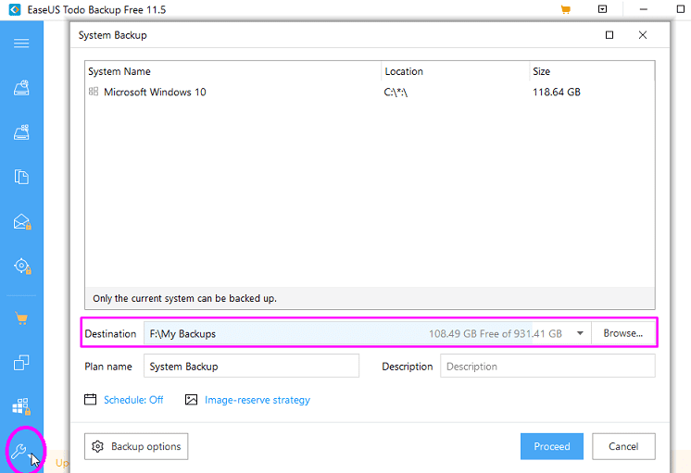Expand the Destination dropdown arrow
The height and width of the screenshot is (473, 691).
(580, 333)
